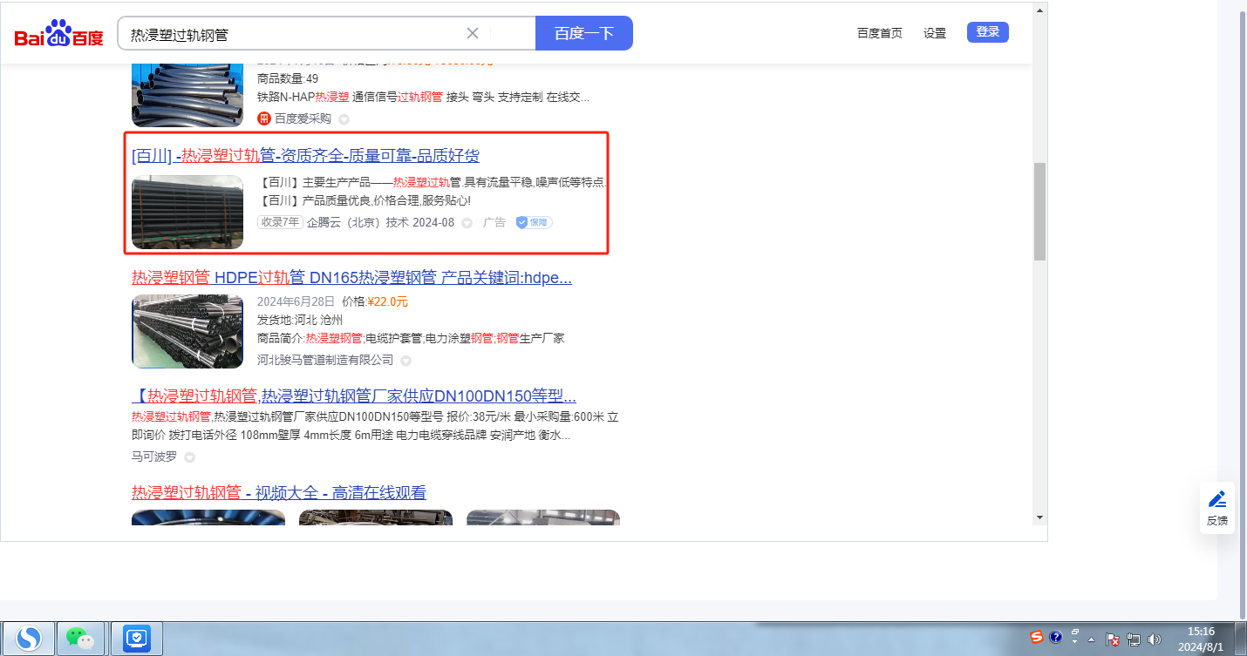Open the Action Center flag icon

[x=1114, y=639]
